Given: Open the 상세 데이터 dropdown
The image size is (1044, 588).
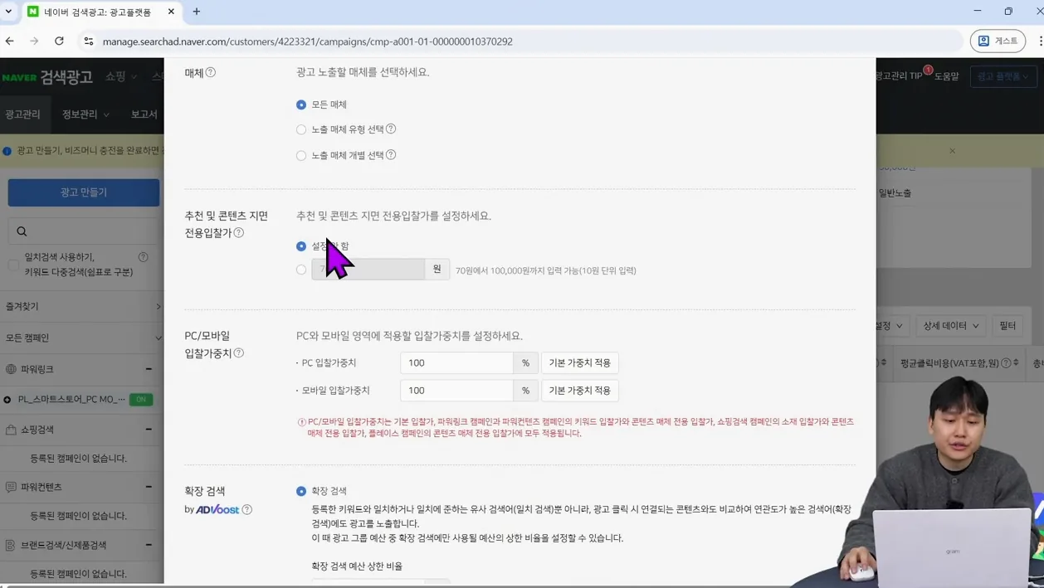Looking at the screenshot, I should pos(950,326).
